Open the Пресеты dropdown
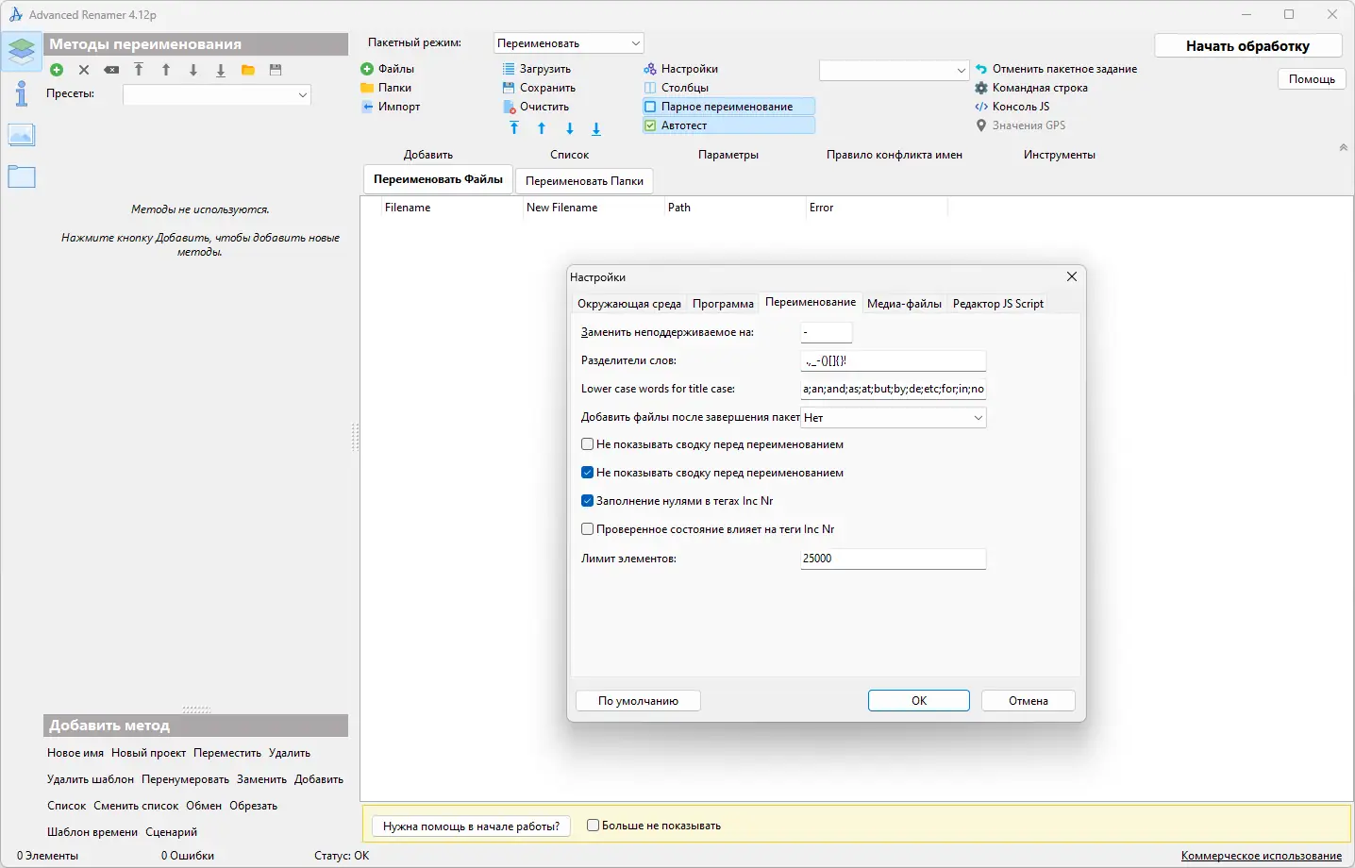 [217, 94]
